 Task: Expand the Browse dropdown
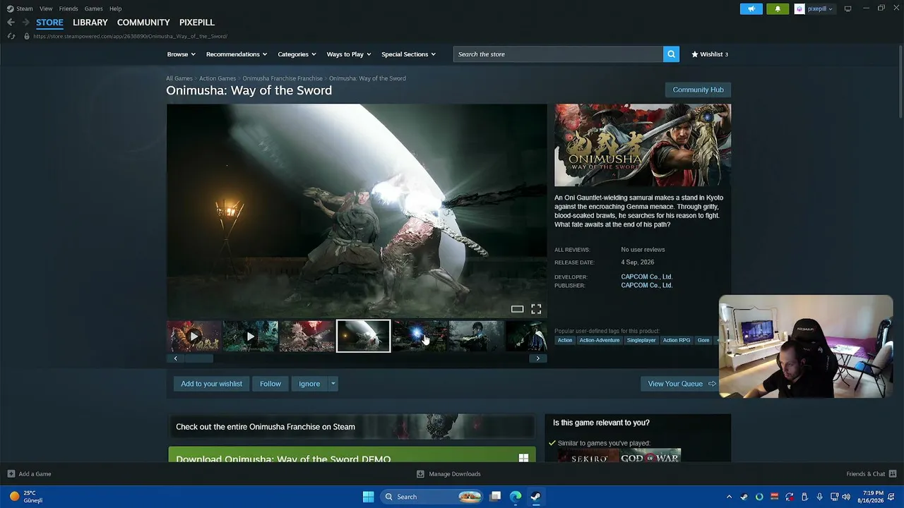pos(181,54)
